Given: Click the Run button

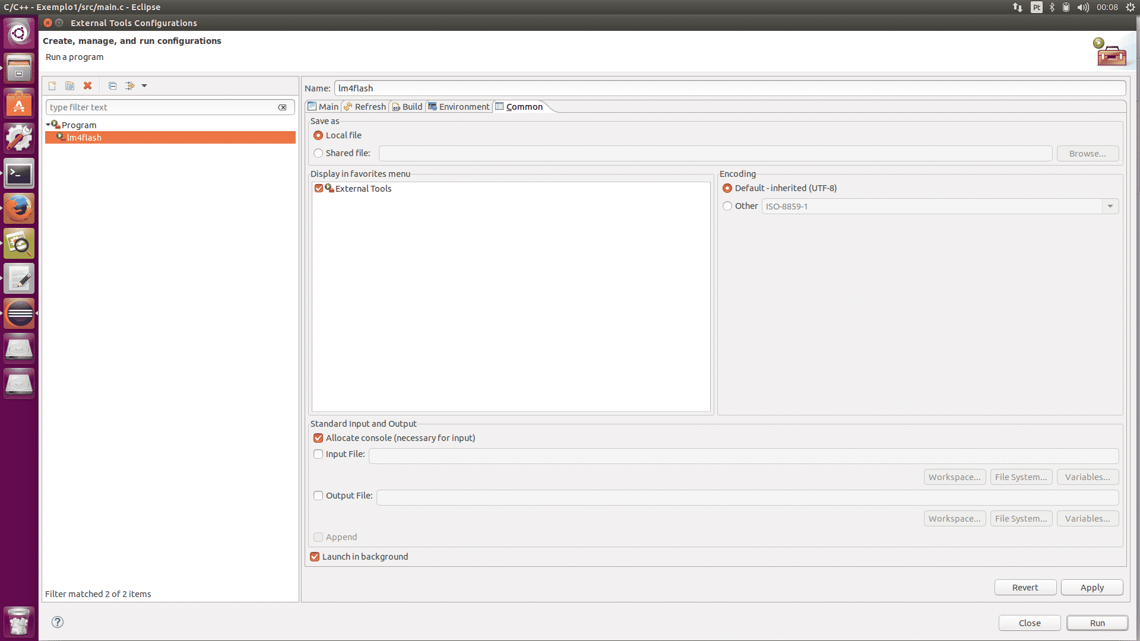Looking at the screenshot, I should pos(1097,623).
